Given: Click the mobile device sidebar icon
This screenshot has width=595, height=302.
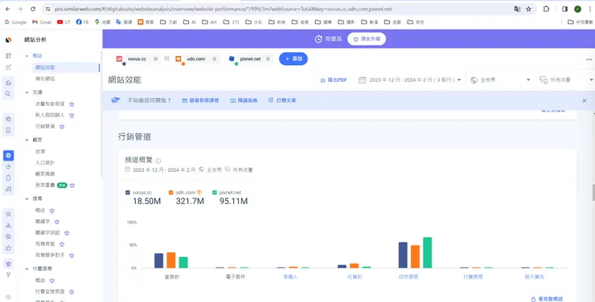Looking at the screenshot, I should coord(8,178).
